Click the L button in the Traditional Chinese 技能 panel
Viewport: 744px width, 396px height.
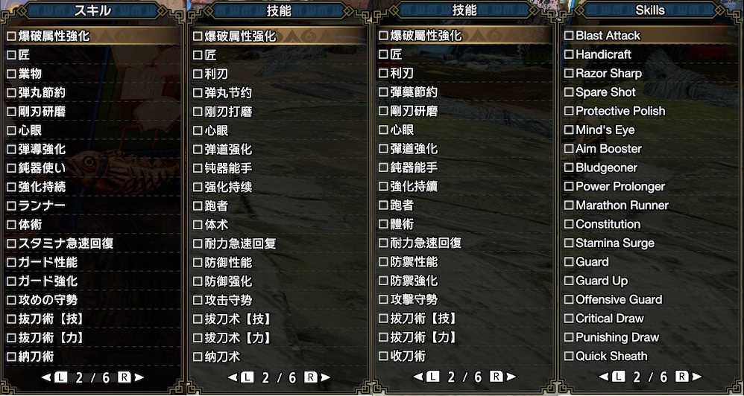point(432,377)
